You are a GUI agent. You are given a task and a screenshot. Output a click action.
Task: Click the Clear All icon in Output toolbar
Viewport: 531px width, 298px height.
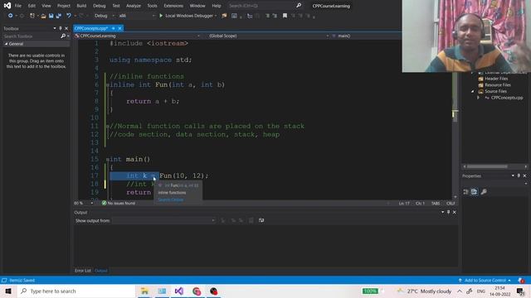click(251, 220)
